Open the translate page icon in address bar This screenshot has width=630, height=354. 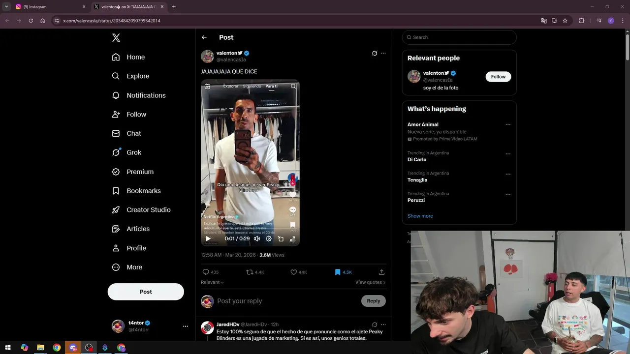tap(543, 21)
